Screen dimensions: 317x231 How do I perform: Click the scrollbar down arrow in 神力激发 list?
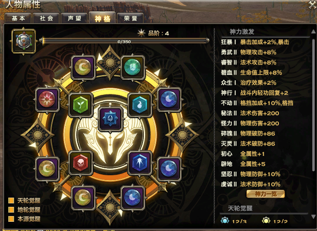coord(313,217)
